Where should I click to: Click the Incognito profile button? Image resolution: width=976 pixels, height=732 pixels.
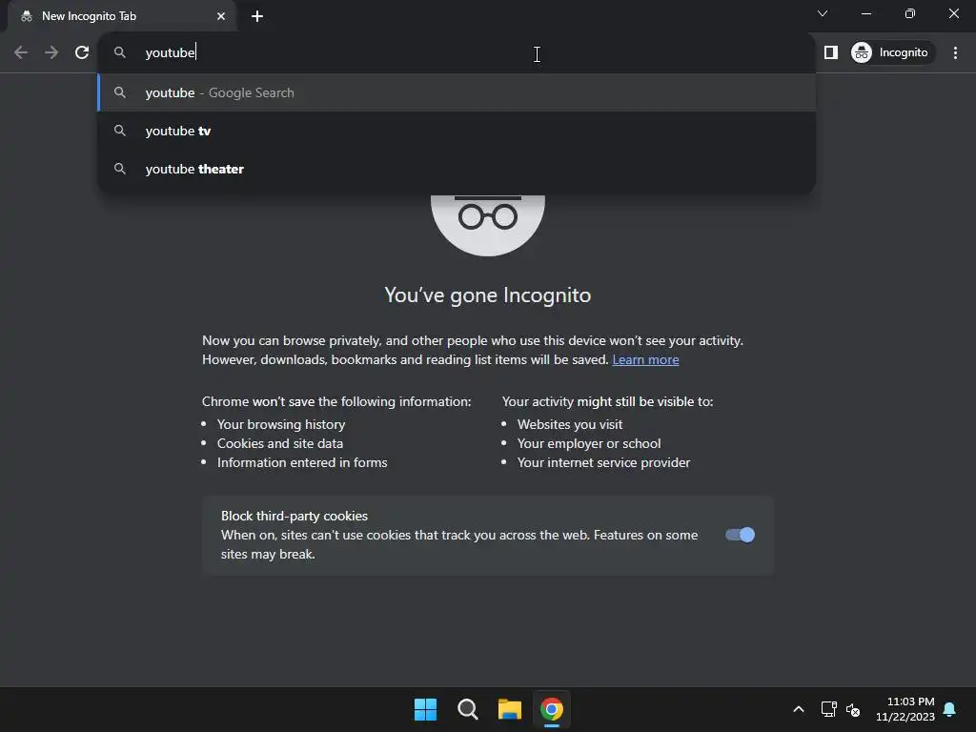[890, 52]
